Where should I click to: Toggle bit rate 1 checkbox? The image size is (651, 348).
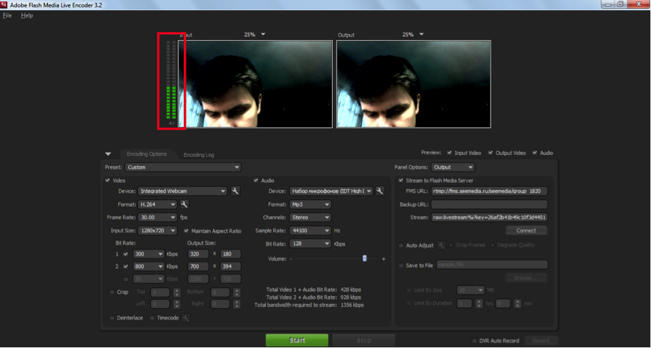[x=126, y=254]
